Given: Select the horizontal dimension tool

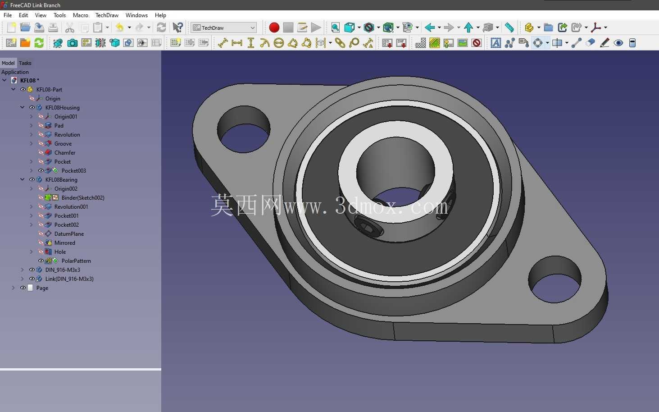Looking at the screenshot, I should pyautogui.click(x=237, y=43).
